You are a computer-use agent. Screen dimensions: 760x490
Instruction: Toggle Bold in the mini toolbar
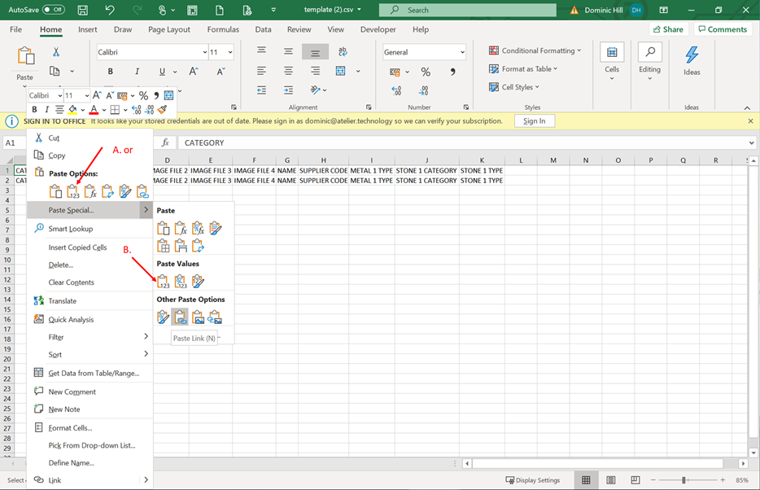coord(34,110)
